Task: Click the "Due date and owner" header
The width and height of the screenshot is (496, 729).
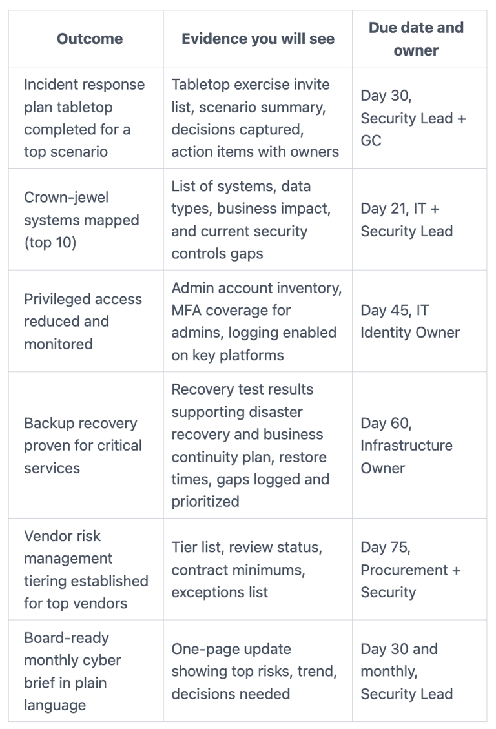Action: point(416,39)
